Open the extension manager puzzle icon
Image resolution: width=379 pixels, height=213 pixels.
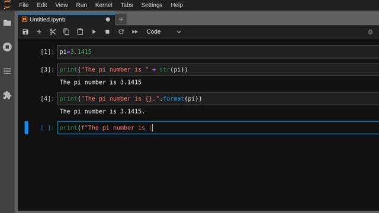7,95
